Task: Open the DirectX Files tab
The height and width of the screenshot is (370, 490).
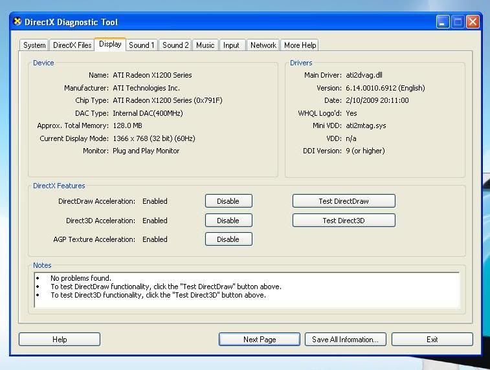Action: click(x=72, y=45)
